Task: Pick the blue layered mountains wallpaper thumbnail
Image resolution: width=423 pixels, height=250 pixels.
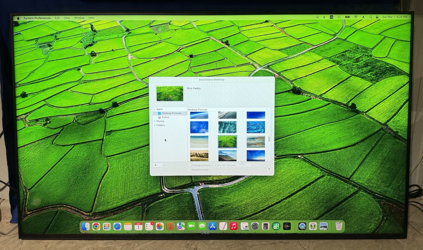Action: coord(227,156)
